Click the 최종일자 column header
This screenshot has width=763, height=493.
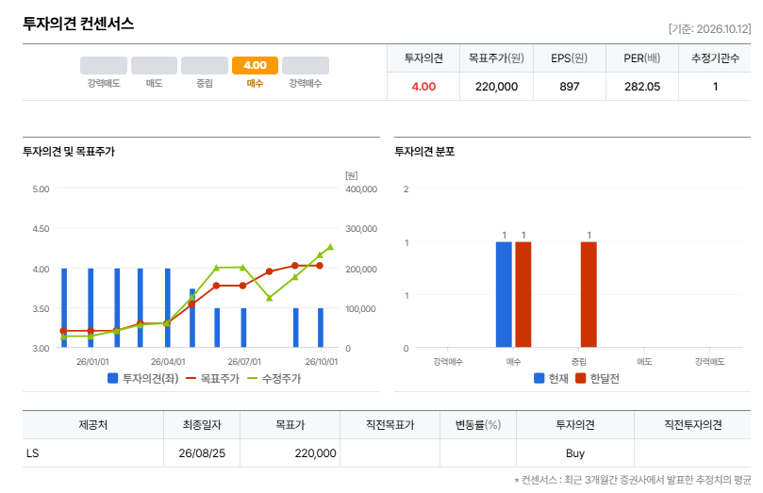[x=202, y=425]
